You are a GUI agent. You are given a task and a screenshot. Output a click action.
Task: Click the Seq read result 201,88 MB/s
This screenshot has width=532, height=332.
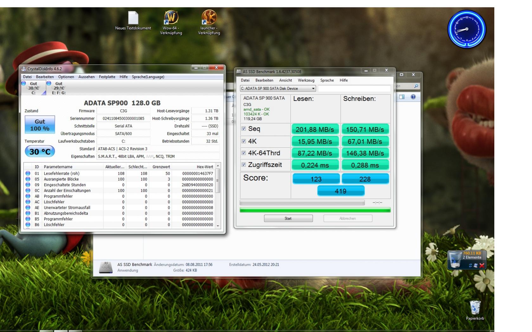click(x=315, y=129)
